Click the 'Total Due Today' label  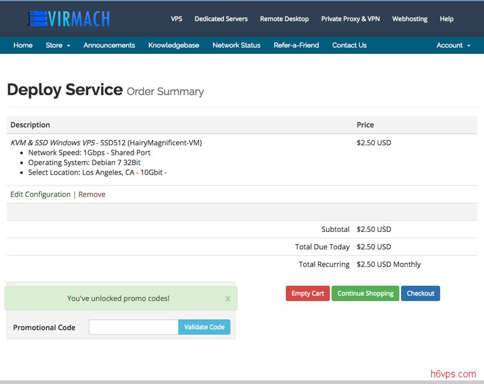point(322,247)
